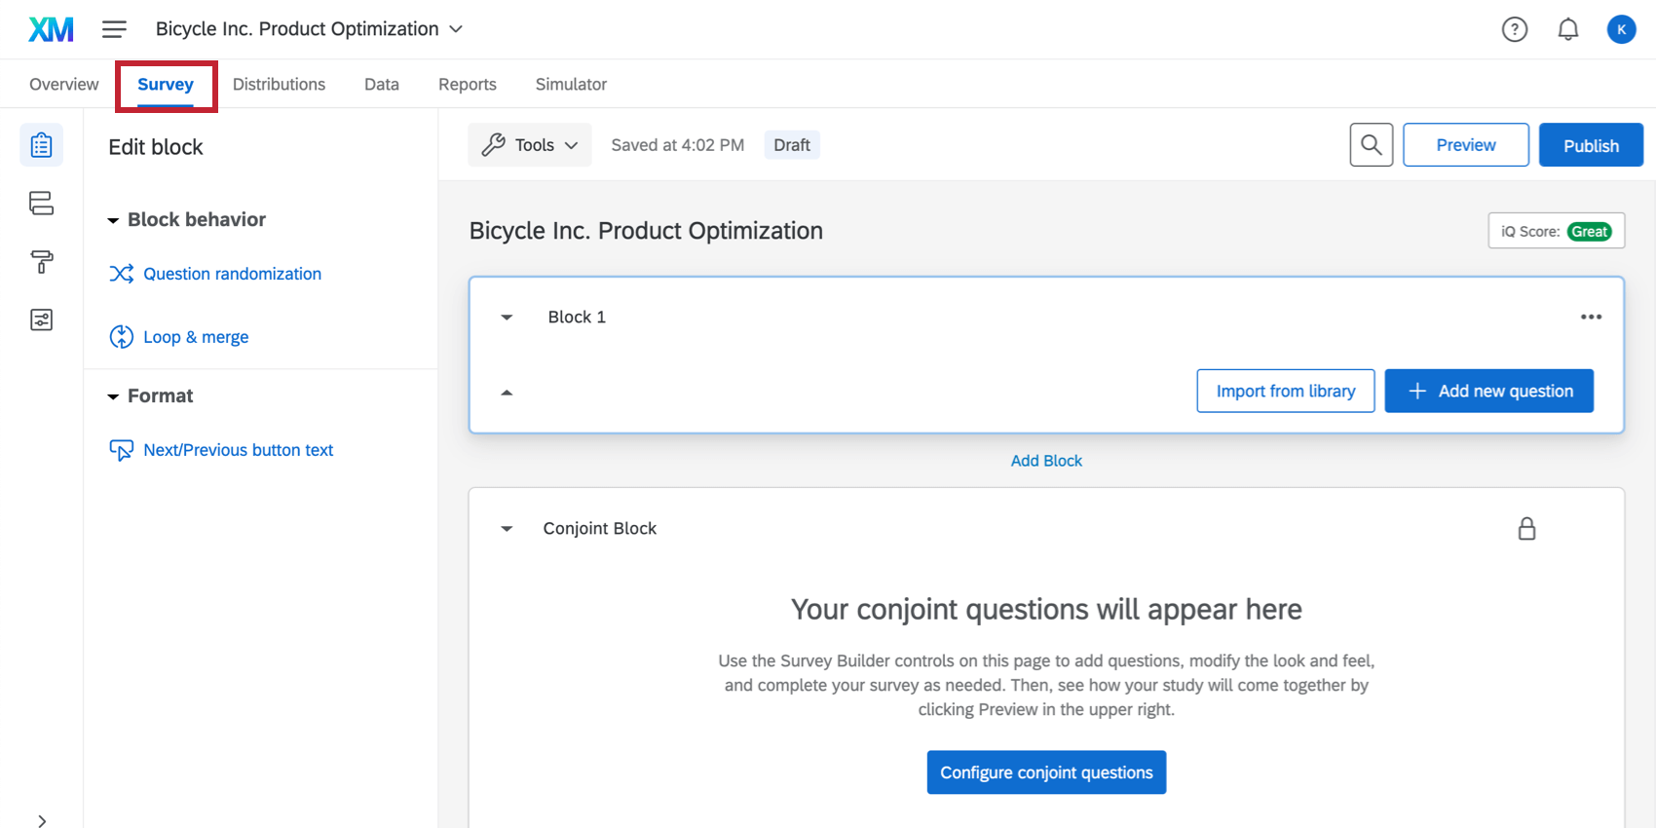This screenshot has height=828, width=1656.
Task: Open Survey options icon in sidebar
Action: pos(41,320)
